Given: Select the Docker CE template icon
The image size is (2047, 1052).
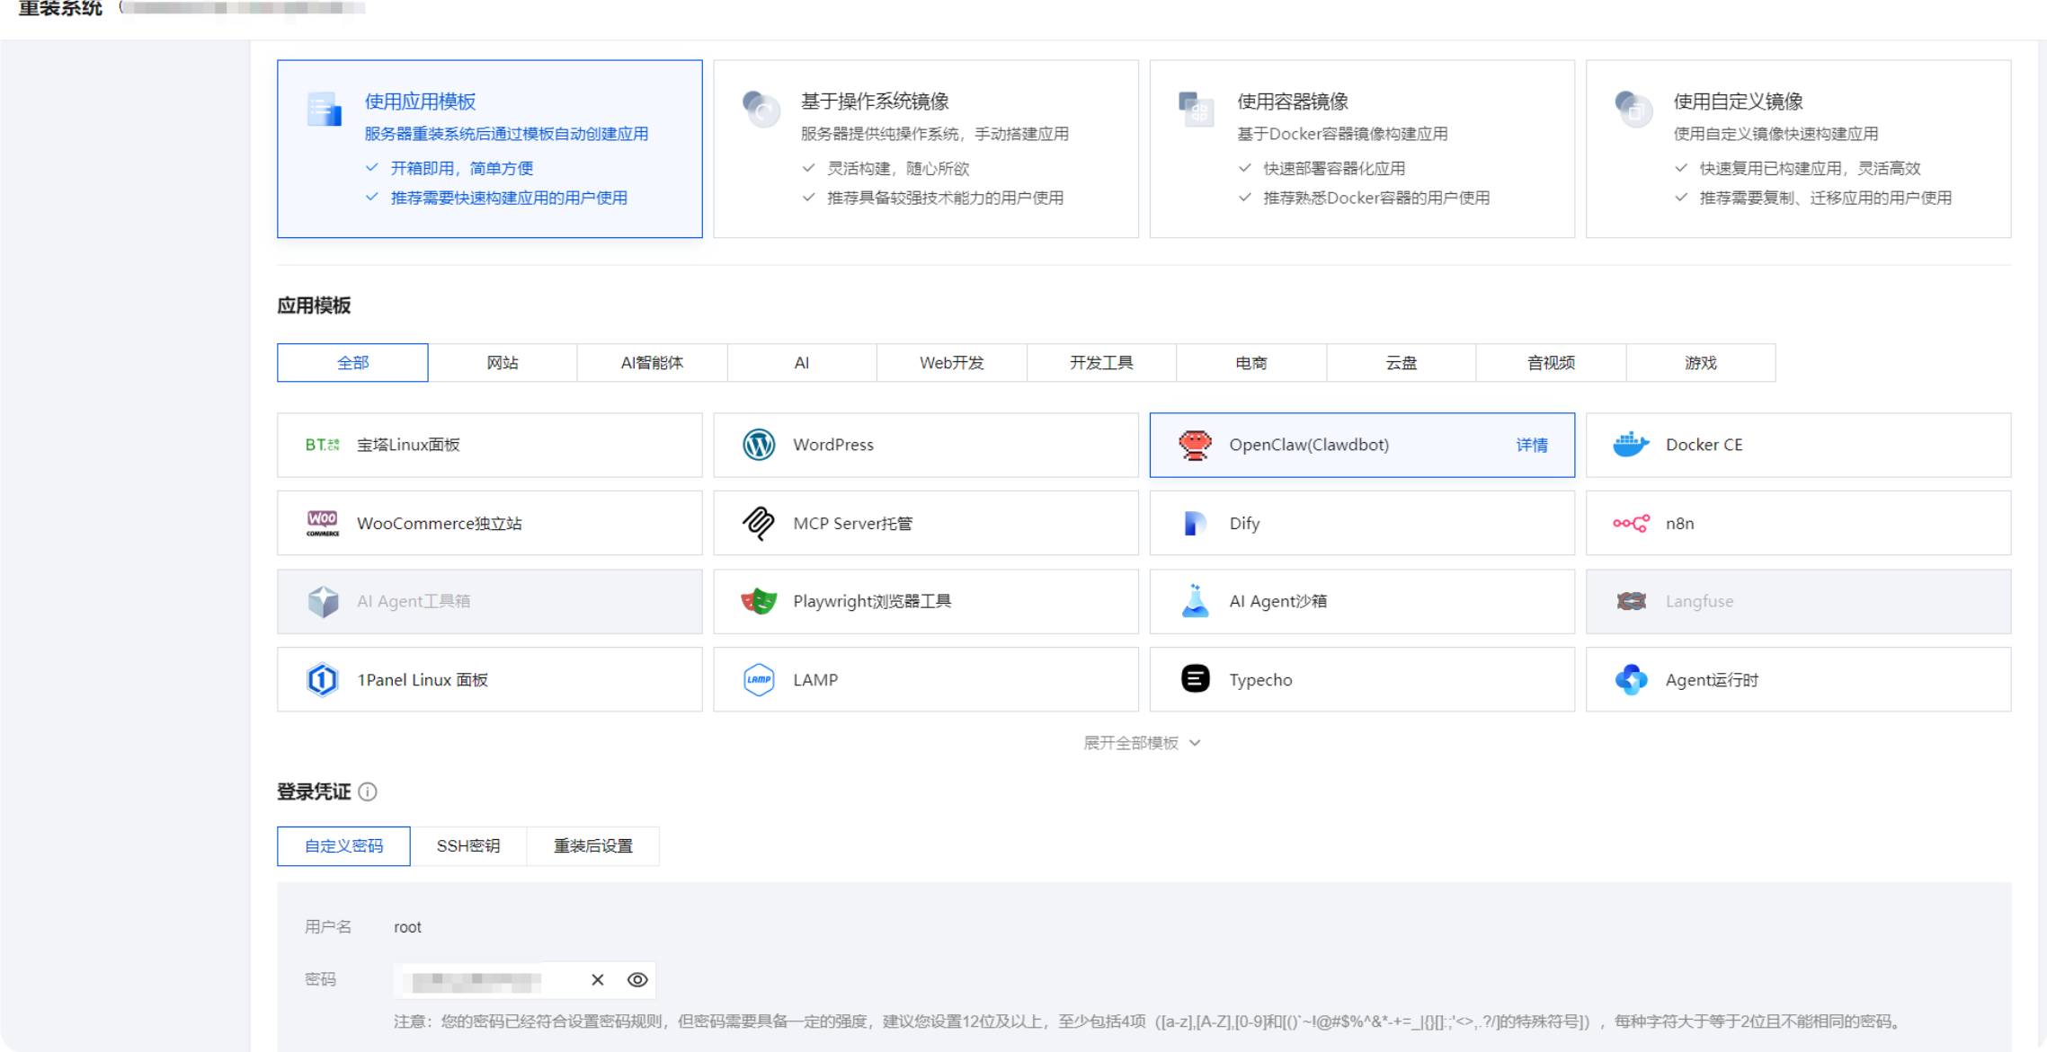Looking at the screenshot, I should tap(1631, 444).
